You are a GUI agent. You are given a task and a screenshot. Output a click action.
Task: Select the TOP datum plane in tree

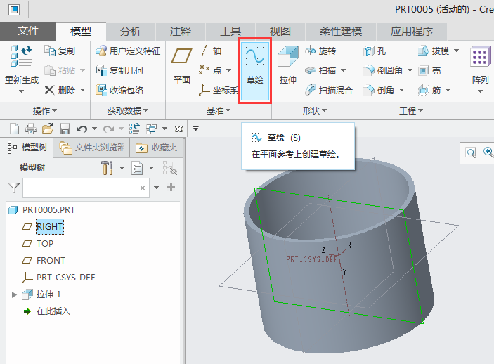point(45,244)
